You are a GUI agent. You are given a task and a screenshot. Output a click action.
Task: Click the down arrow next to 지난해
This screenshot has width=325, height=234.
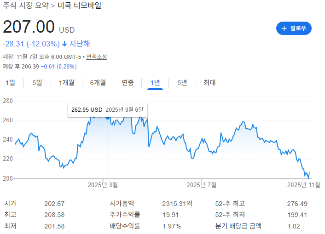coord(64,44)
